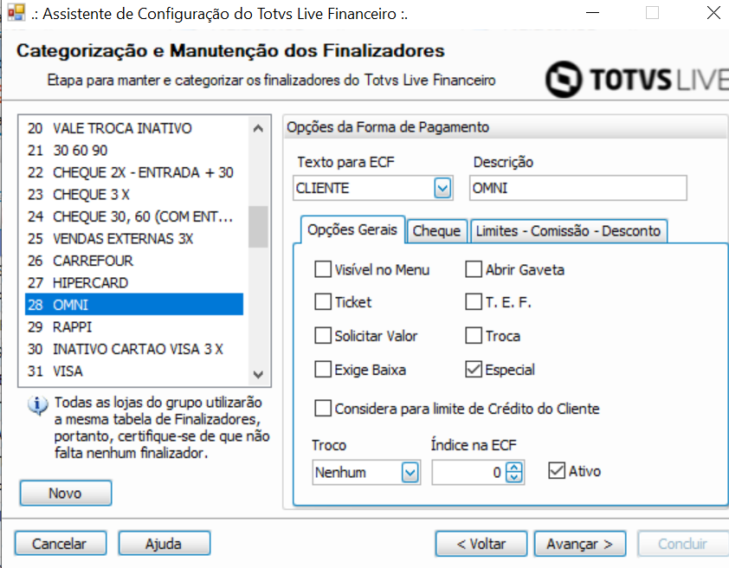Select 25 VENDAS EXTERNAS 3X
Screen dimensions: 729x568
pyautogui.click(x=134, y=238)
